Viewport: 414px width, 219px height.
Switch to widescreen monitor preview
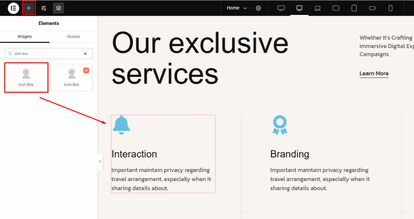281,8
